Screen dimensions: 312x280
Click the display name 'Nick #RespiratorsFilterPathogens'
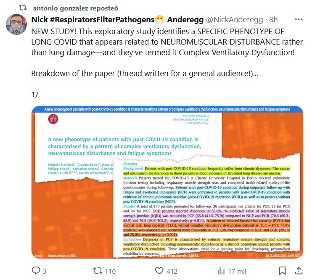tap(93, 19)
